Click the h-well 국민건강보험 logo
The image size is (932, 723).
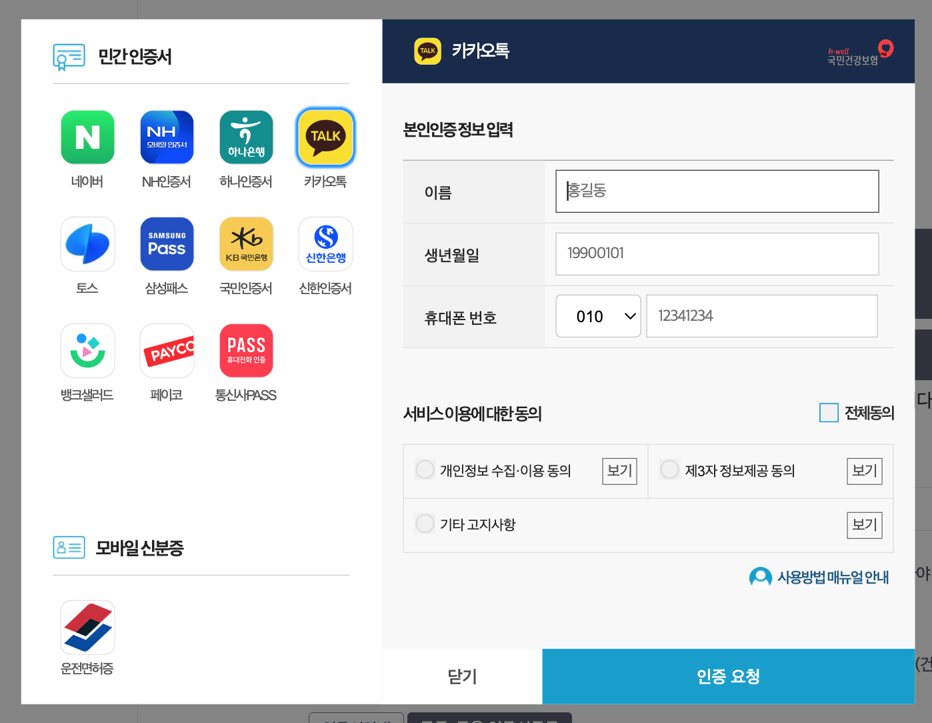tap(860, 53)
